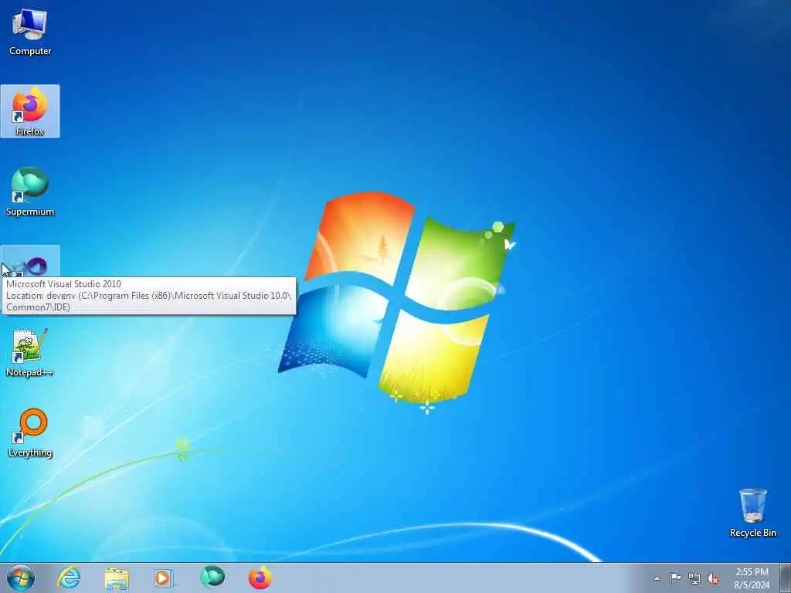Launch Internet Explorer from the taskbar
The image size is (791, 593).
pyautogui.click(x=69, y=578)
